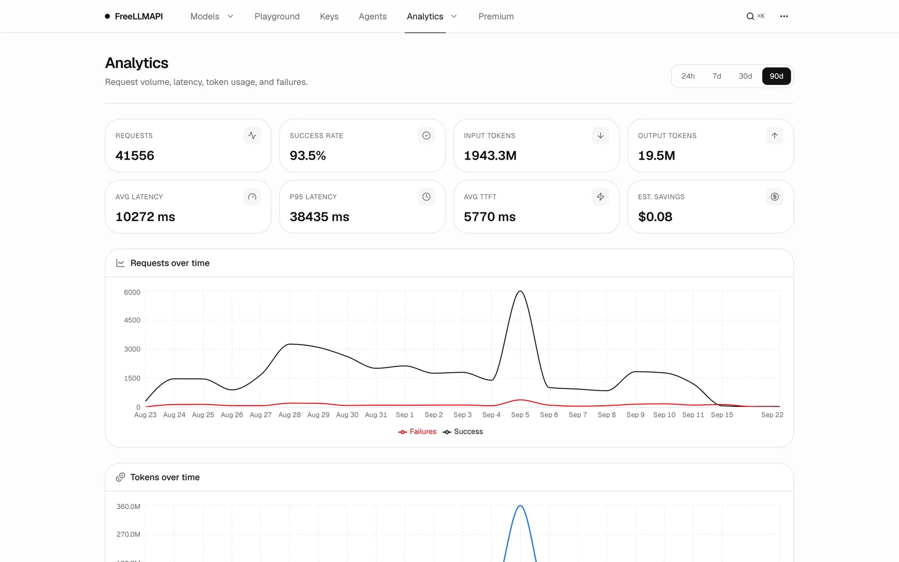The image size is (899, 562).
Task: Open the Models nav item
Action: coord(205,16)
